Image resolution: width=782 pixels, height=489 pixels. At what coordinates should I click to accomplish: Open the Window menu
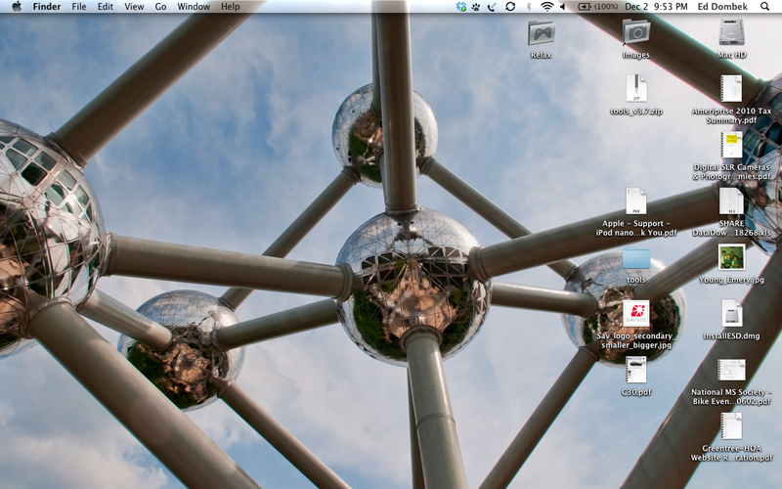coord(194,7)
